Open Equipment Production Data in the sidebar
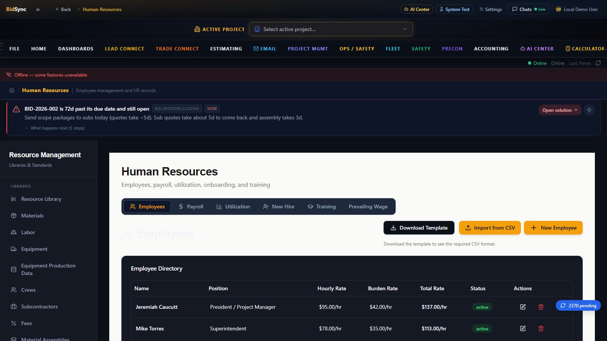Viewport: 607px width, 341px height. point(49,269)
